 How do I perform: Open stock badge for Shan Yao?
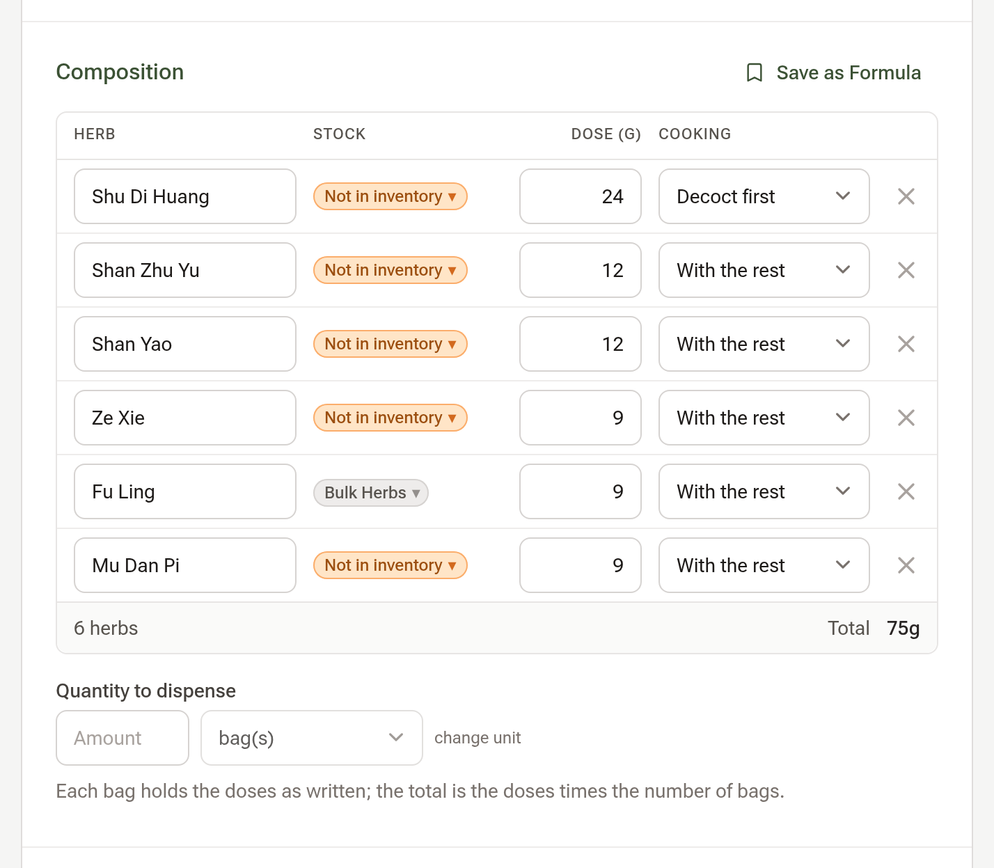tap(390, 344)
